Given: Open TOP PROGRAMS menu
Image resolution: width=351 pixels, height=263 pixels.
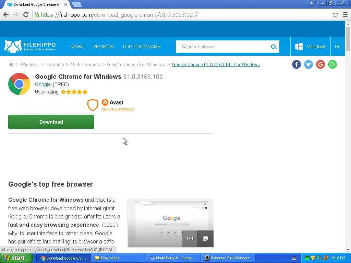Looking at the screenshot, I should (142, 47).
